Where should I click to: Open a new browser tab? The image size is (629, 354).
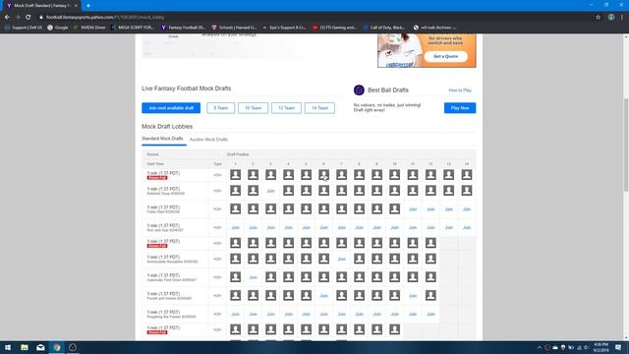[88, 6]
